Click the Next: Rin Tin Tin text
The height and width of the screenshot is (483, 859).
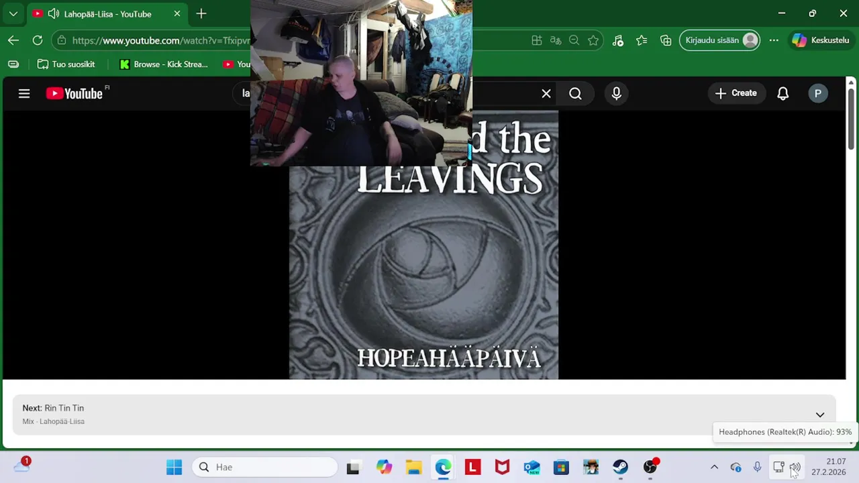click(53, 408)
